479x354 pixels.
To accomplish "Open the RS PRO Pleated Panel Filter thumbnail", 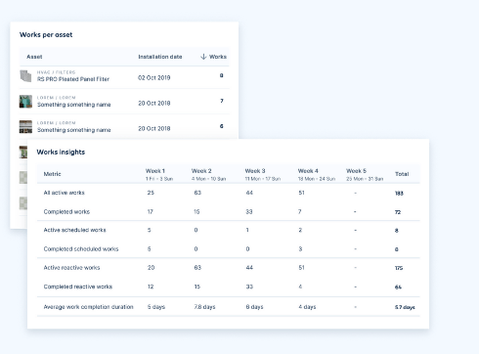I will tap(25, 76).
